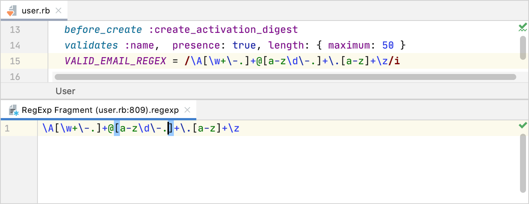Click line number 1 in RegExp editor gutter
The image size is (529, 204).
tap(7, 129)
